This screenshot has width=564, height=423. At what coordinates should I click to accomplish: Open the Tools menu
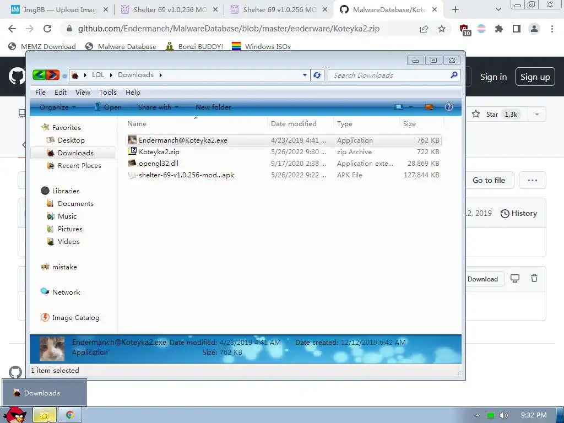(x=108, y=93)
